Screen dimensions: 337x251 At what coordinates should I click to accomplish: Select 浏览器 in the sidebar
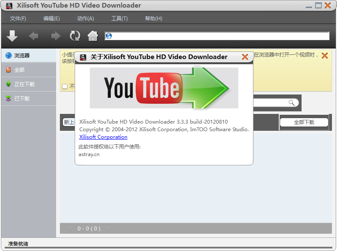pos(29,55)
